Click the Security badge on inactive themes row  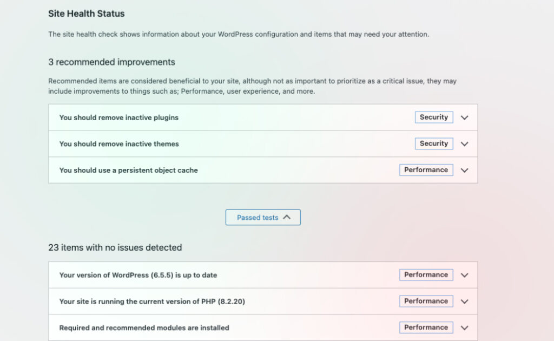(x=433, y=143)
